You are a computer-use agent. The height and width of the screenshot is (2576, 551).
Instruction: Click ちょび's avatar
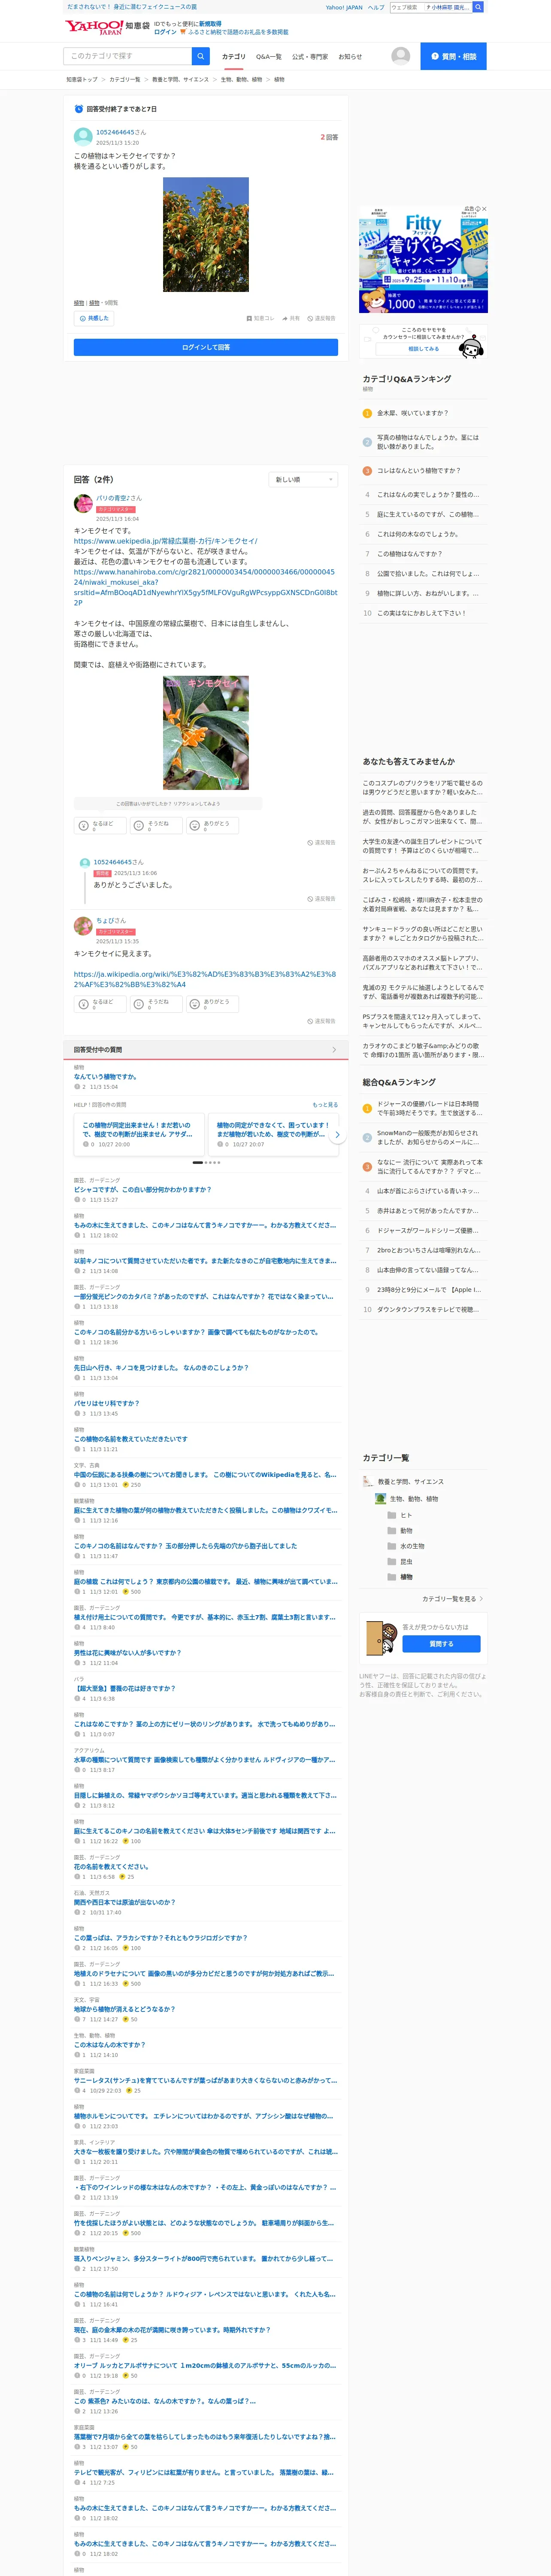pyautogui.click(x=83, y=926)
